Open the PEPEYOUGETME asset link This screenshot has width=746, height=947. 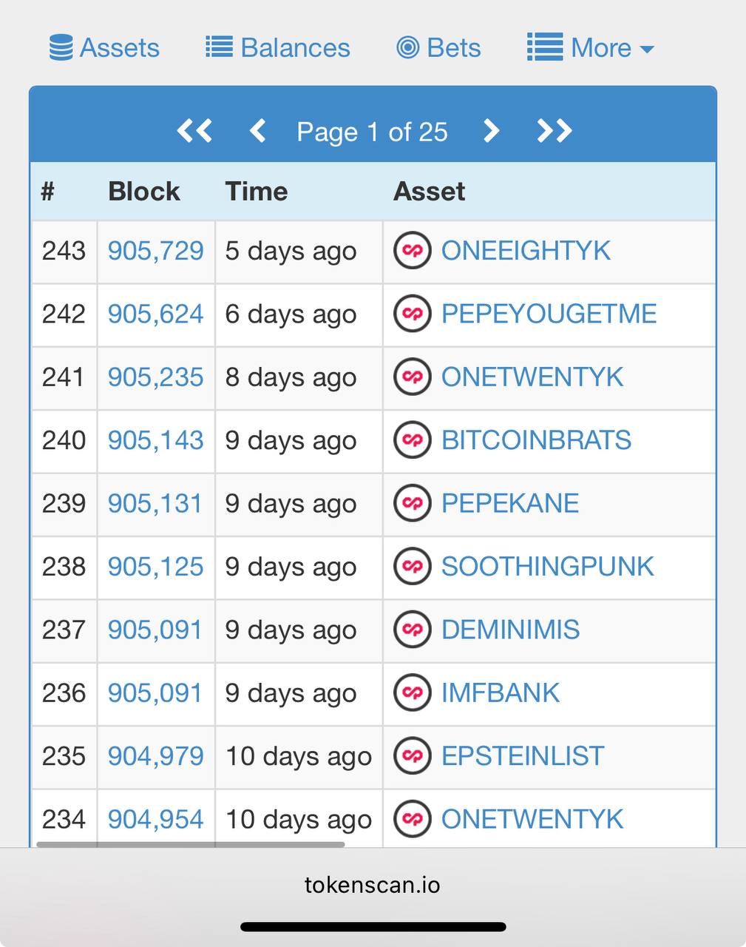(549, 314)
